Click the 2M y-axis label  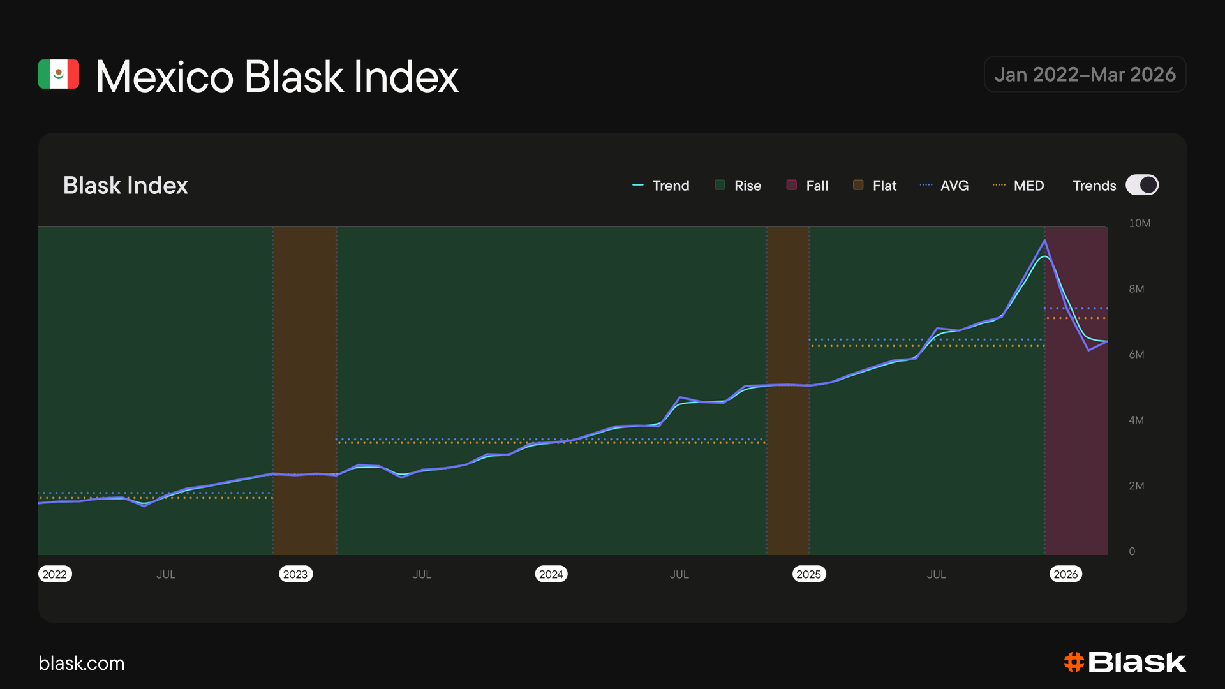click(1136, 486)
